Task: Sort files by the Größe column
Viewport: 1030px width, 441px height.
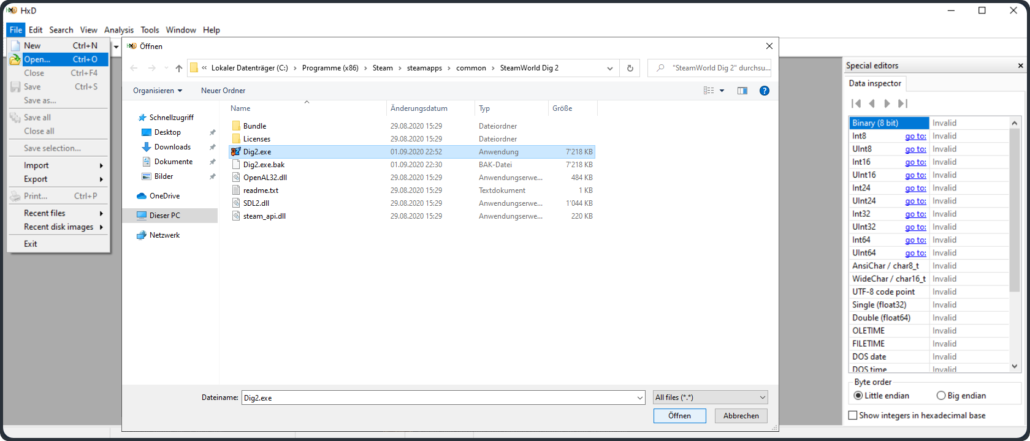Action: (x=573, y=108)
